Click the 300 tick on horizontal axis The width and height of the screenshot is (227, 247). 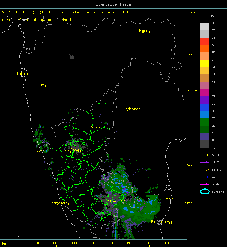click(x=148, y=243)
